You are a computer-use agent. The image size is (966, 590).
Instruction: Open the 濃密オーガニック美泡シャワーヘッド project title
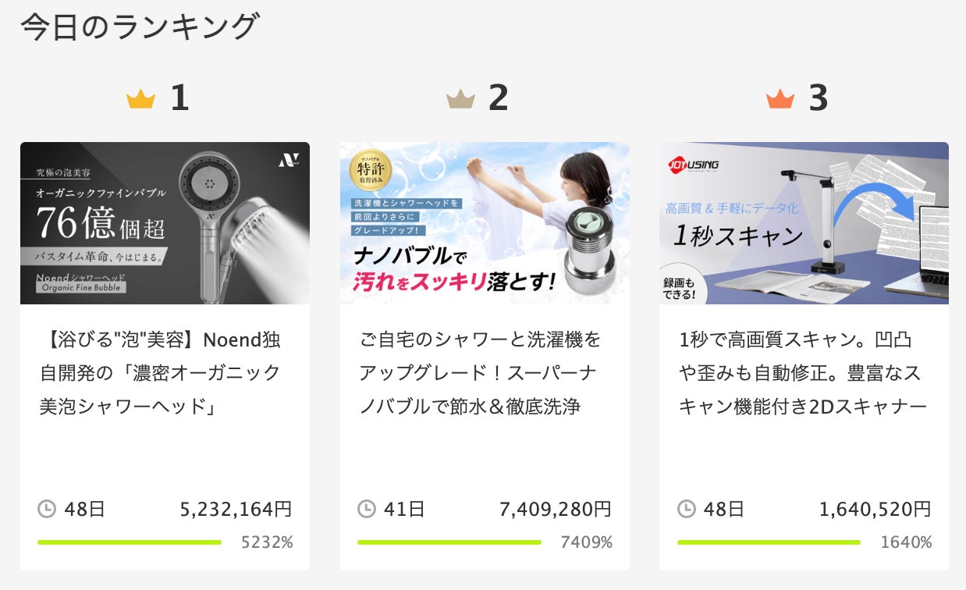[x=160, y=373]
